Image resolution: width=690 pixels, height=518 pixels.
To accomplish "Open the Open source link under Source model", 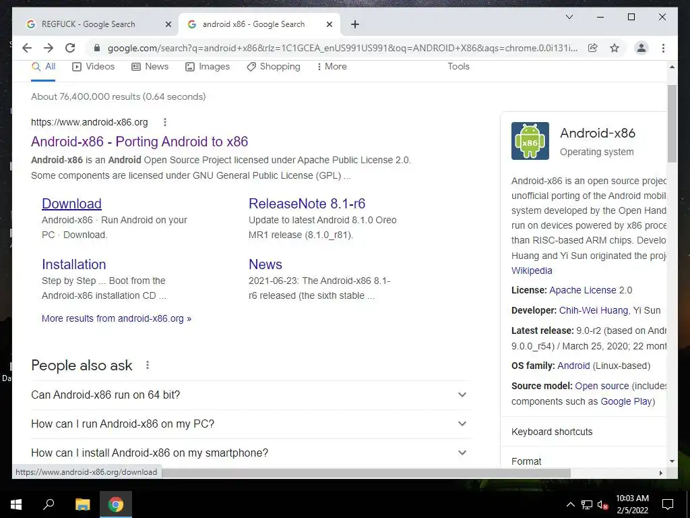I will 602,386.
